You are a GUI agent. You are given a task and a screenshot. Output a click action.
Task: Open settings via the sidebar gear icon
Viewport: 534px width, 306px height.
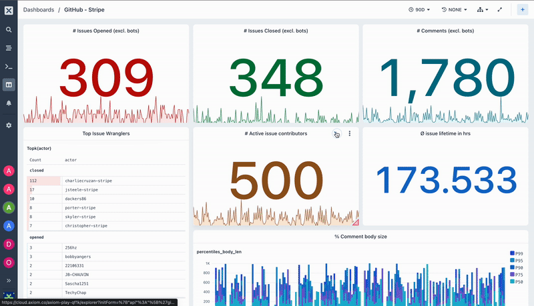tap(9, 125)
